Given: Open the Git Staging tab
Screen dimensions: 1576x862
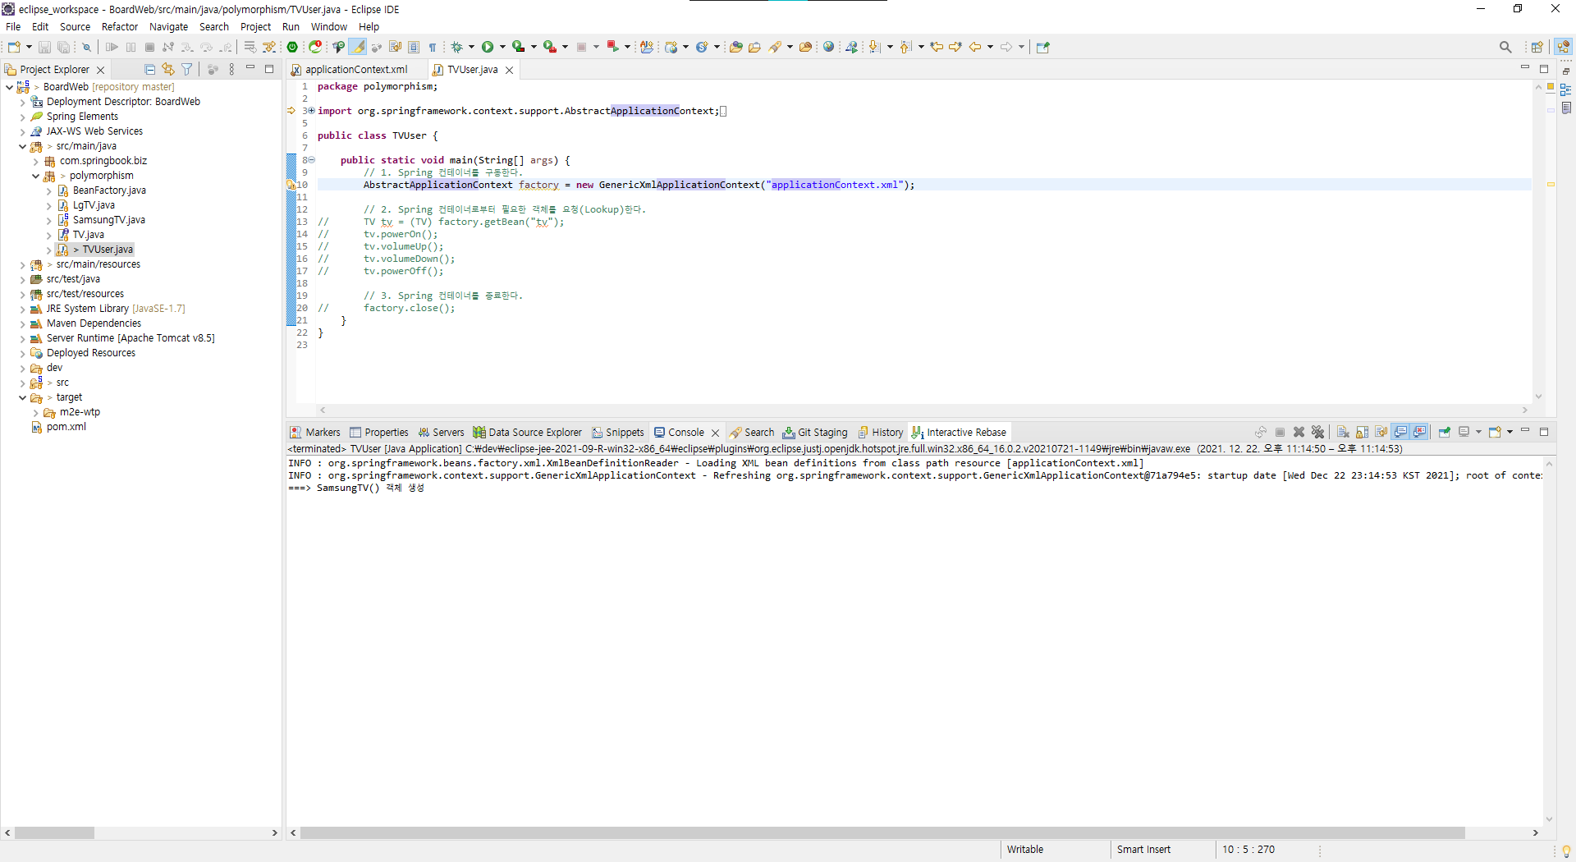Looking at the screenshot, I should click(x=815, y=432).
